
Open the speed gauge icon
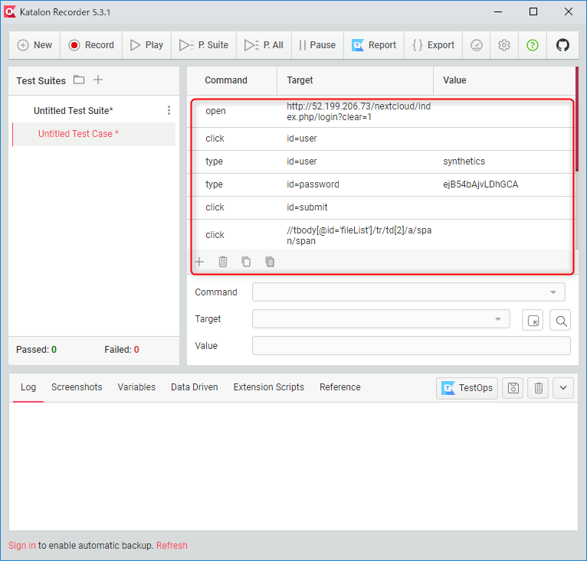(477, 45)
